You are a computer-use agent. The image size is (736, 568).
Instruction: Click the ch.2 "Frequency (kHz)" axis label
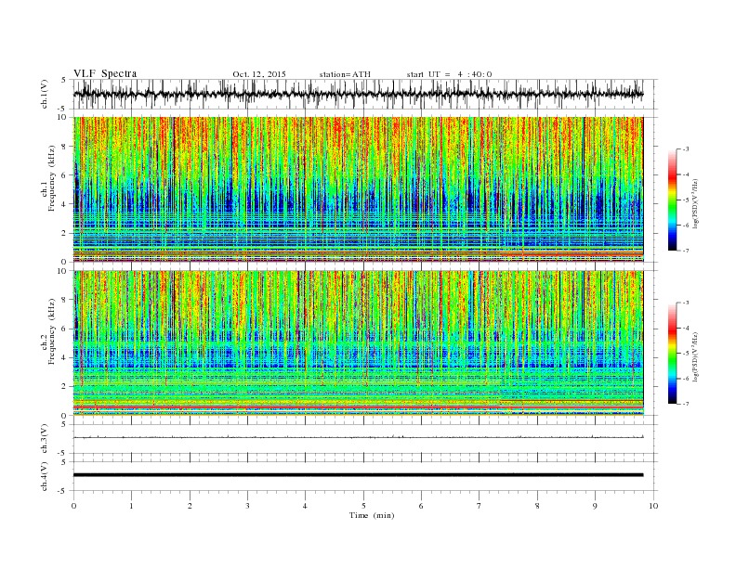pyautogui.click(x=52, y=331)
